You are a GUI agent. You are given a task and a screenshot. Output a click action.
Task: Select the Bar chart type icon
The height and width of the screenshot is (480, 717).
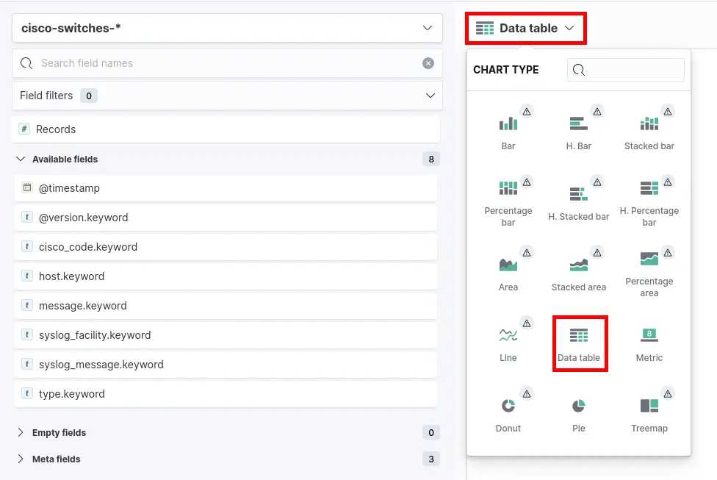tap(508, 124)
